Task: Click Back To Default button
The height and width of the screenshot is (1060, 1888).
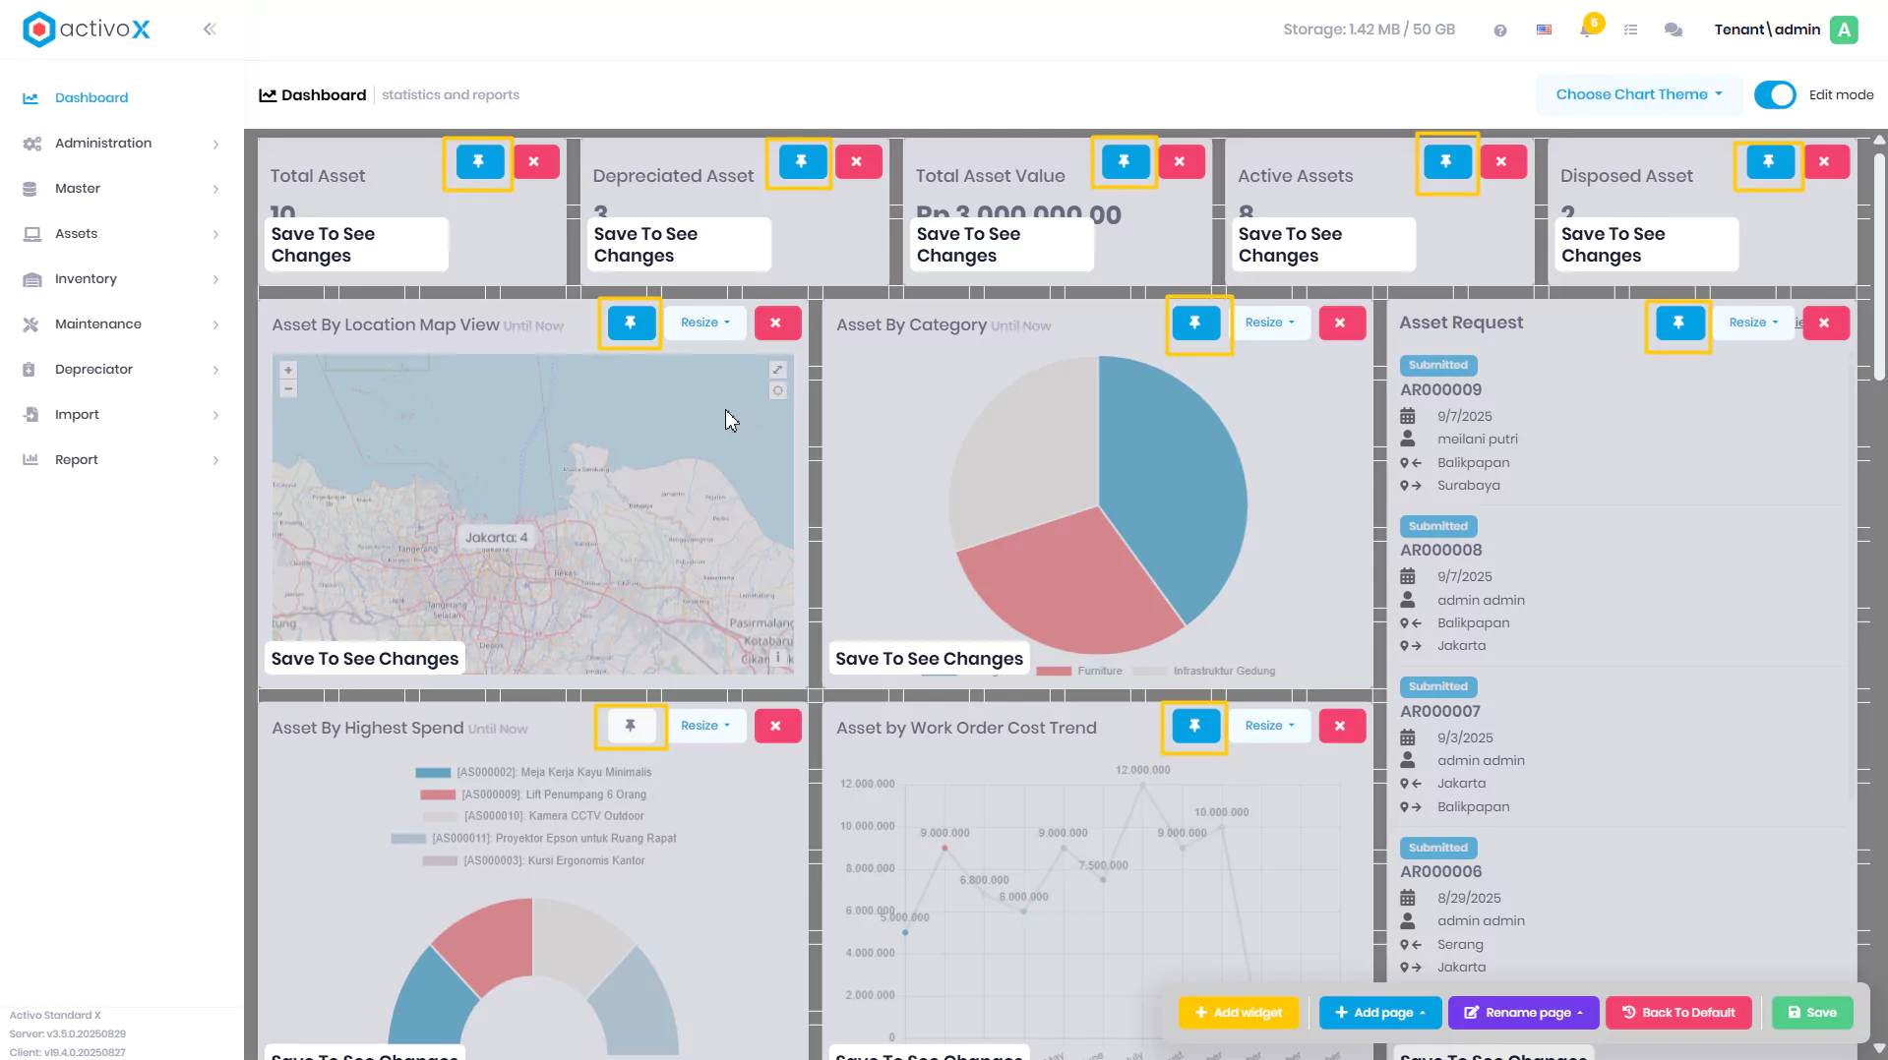Action: click(1679, 1013)
